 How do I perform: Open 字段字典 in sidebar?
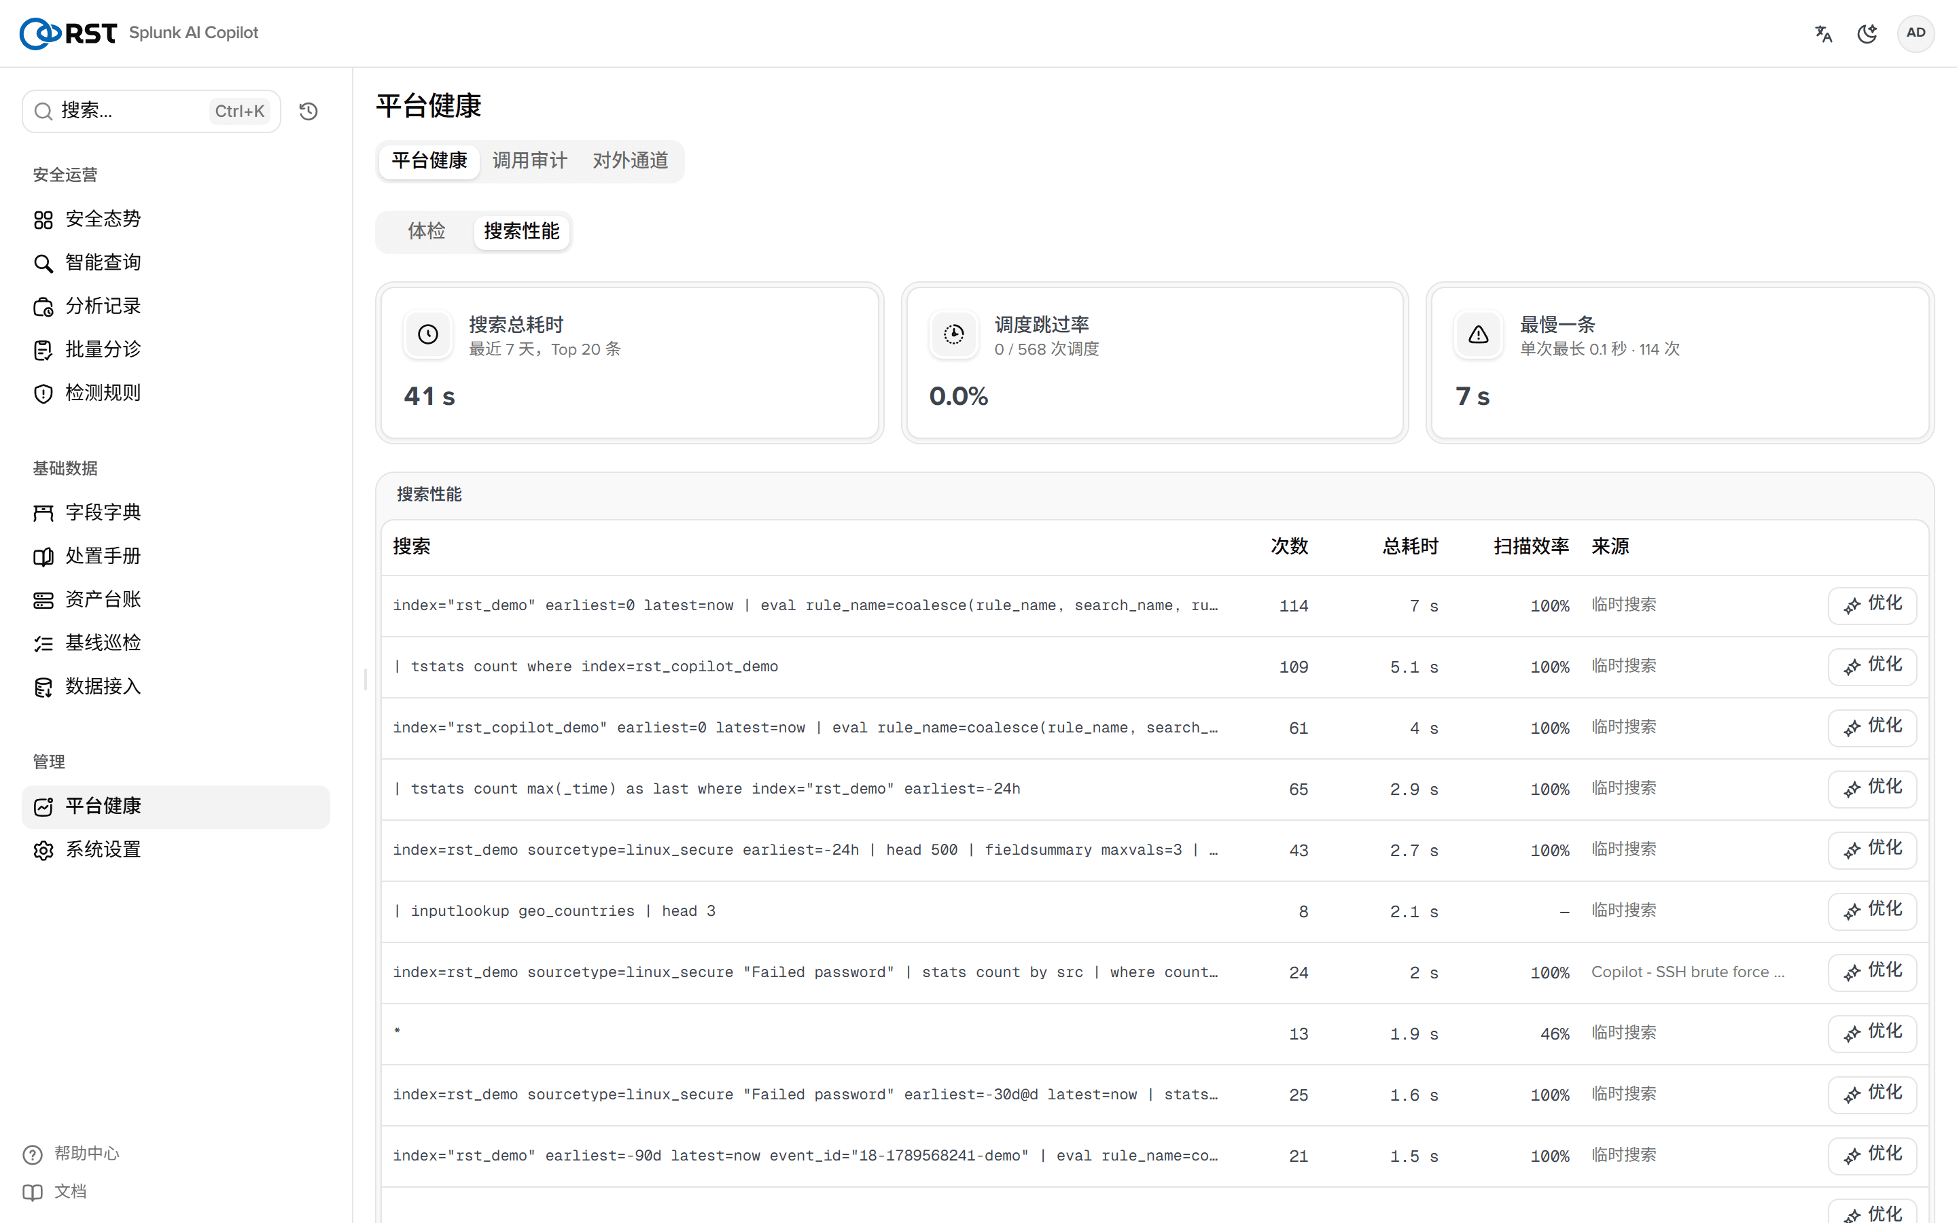175,513
